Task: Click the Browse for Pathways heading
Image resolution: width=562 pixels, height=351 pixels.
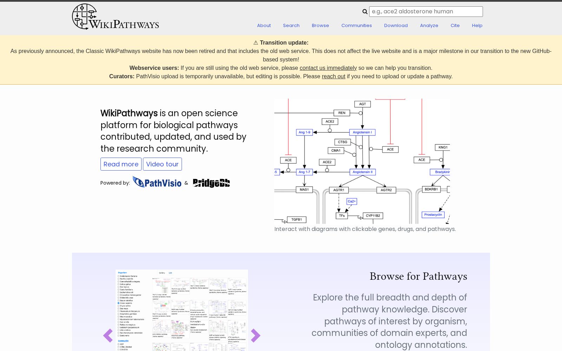Action: click(x=418, y=276)
